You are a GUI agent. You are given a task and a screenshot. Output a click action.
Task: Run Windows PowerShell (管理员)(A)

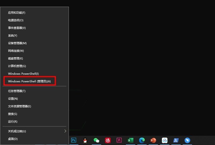click(x=35, y=81)
